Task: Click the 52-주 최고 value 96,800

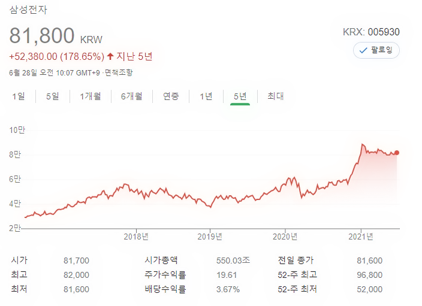Action: 369,275
